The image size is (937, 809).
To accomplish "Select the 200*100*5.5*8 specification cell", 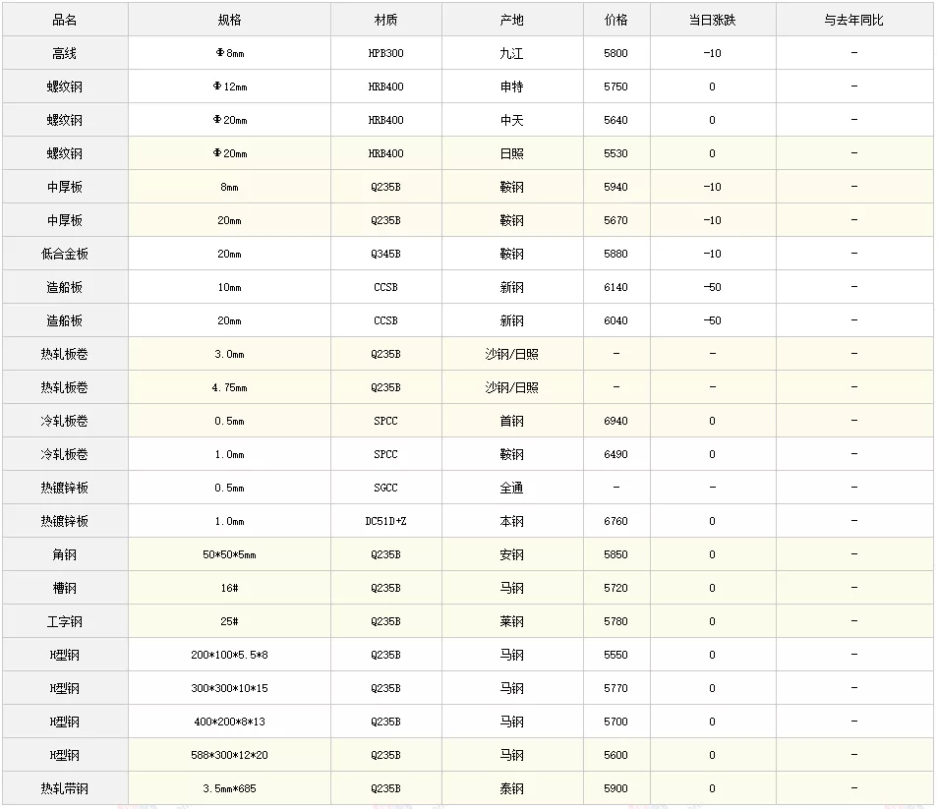I will [229, 656].
